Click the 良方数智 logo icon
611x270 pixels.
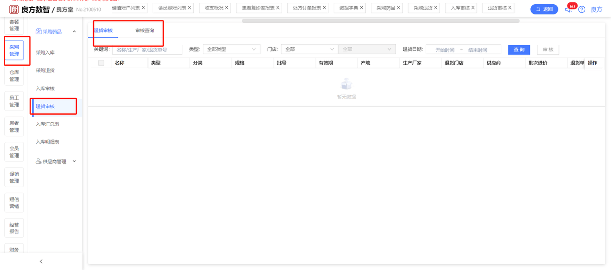pos(14,9)
